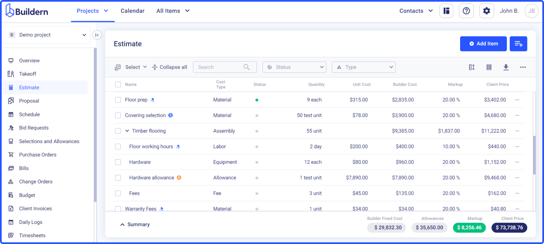The height and width of the screenshot is (244, 544).
Task: Click the row height adjust icon
Action: coord(472,67)
